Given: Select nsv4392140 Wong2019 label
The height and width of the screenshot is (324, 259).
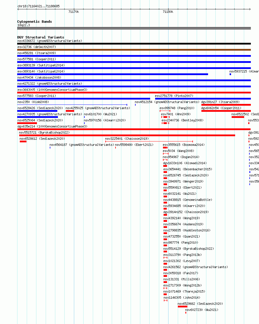Looking at the screenshot, I should [x=182, y=218].
